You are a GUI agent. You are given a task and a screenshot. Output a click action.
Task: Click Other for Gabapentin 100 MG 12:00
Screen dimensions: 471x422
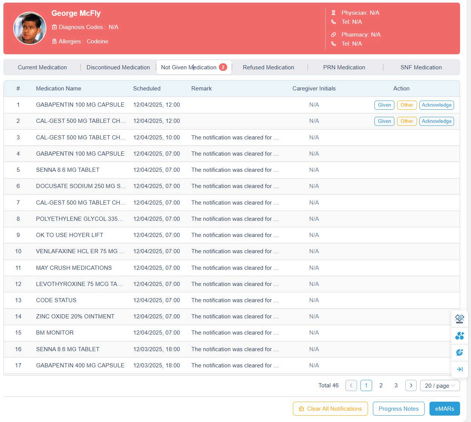click(406, 105)
